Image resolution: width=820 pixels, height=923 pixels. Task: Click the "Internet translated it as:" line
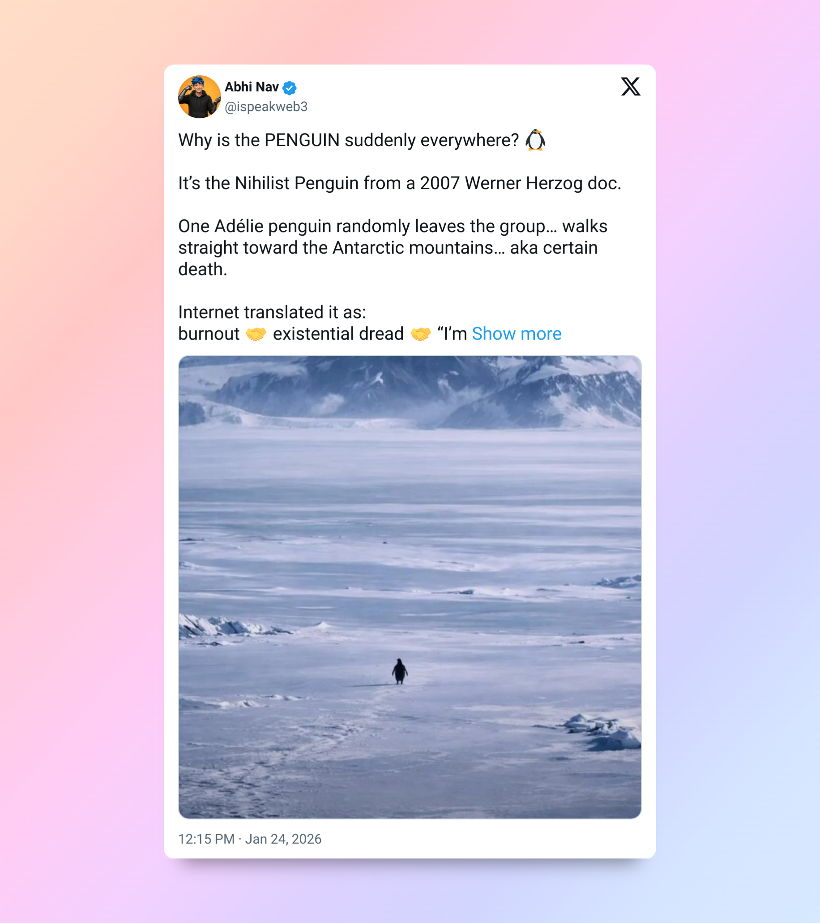coord(272,312)
